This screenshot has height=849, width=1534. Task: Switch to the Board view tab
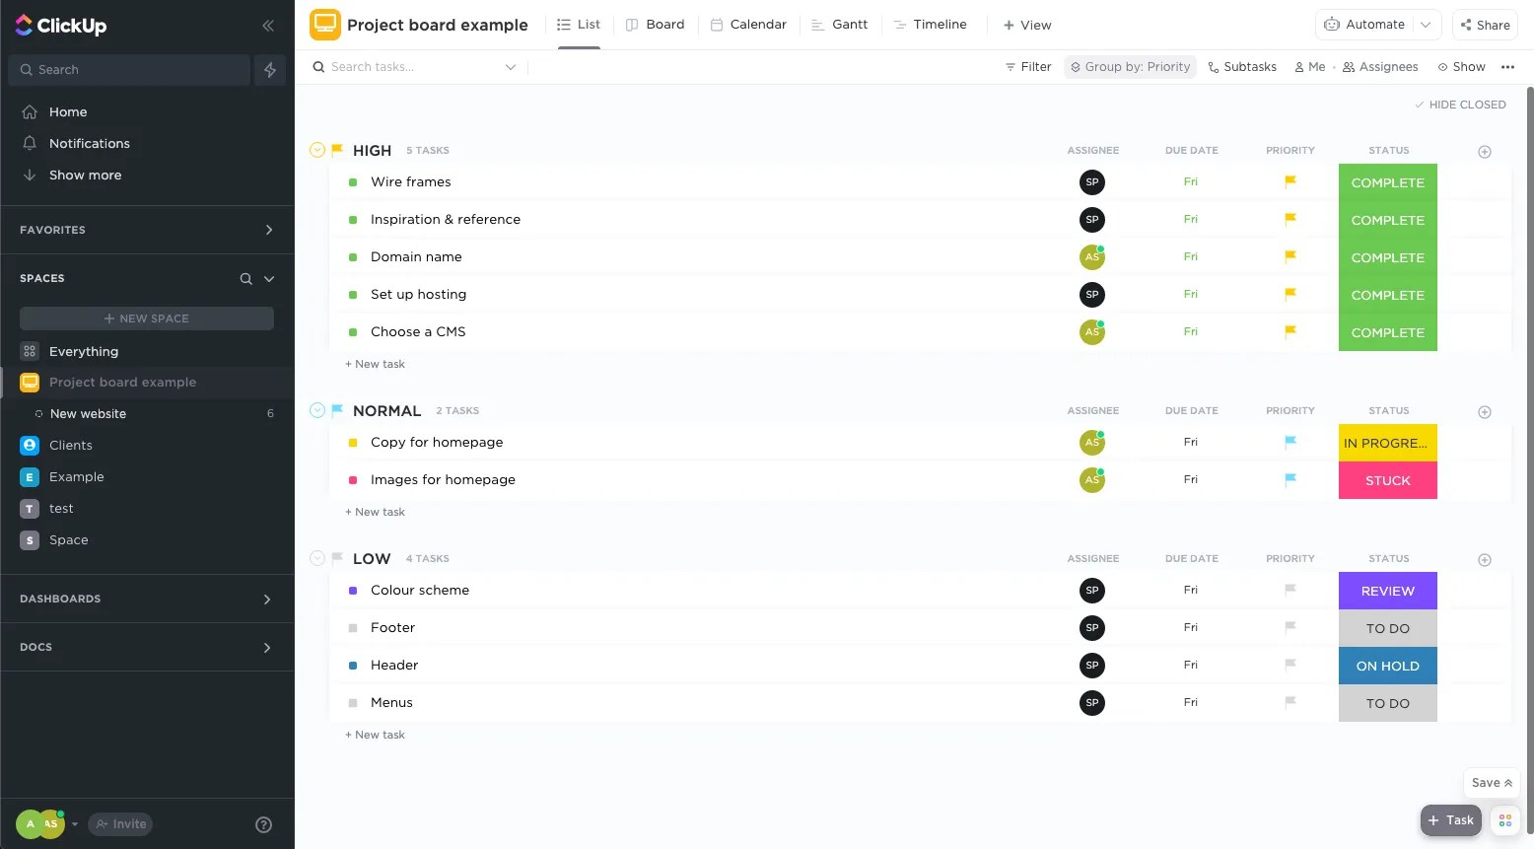(655, 24)
